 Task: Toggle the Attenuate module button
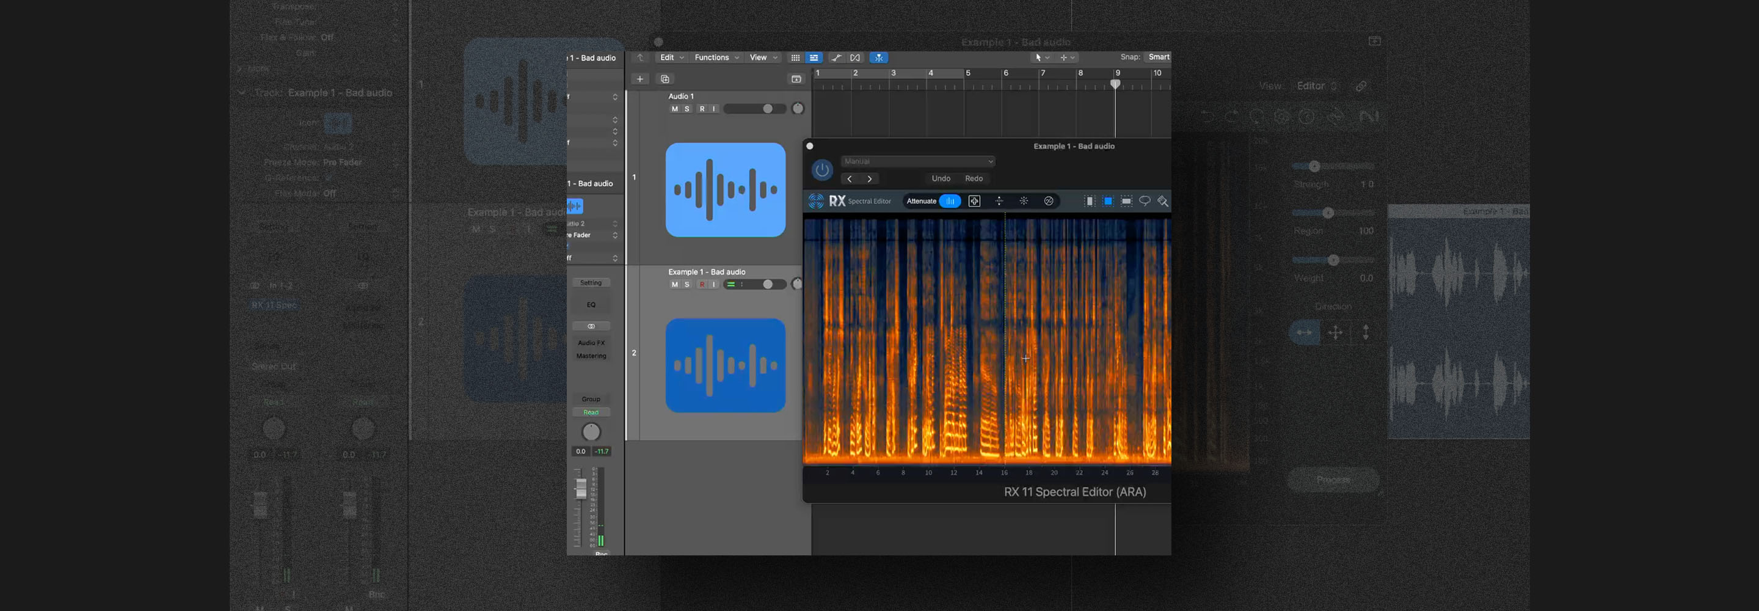pyautogui.click(x=950, y=201)
